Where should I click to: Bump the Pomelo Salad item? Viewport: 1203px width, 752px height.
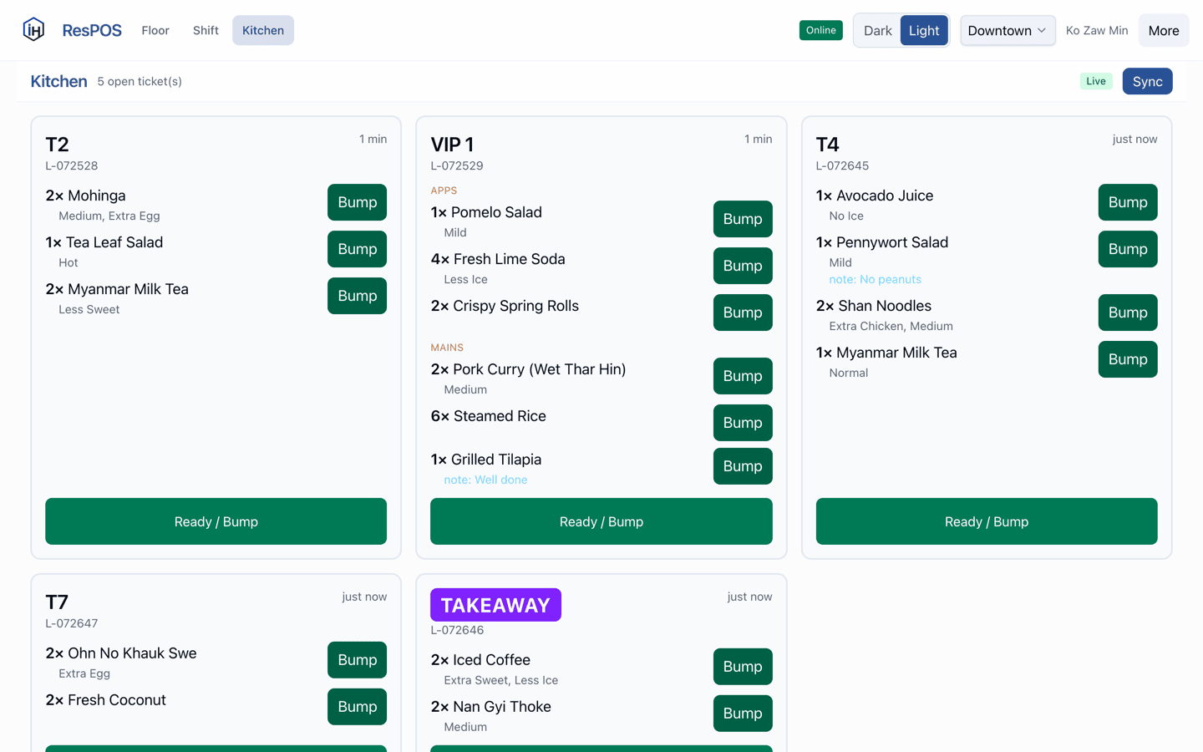pos(743,219)
